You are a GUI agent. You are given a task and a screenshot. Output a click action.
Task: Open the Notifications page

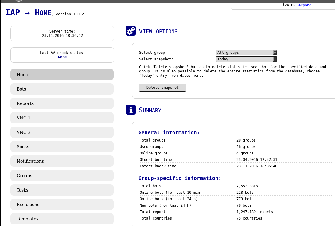(62, 161)
